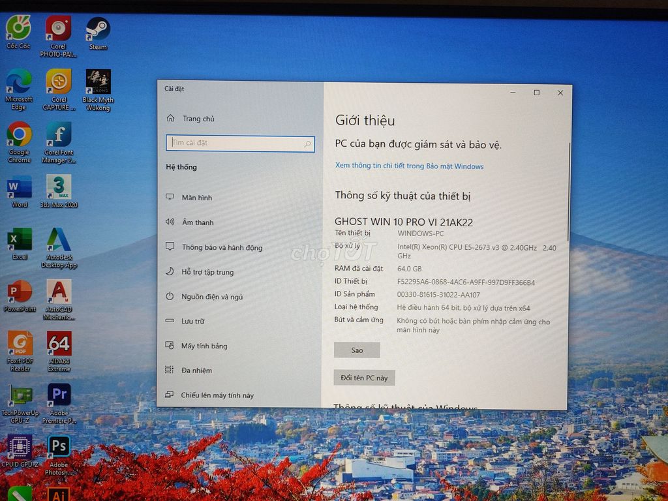The width and height of the screenshot is (668, 501).
Task: Open the Cốc Cốc browser icon
Action: click(18, 28)
